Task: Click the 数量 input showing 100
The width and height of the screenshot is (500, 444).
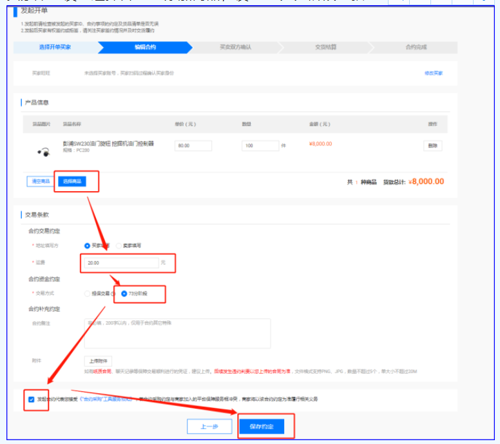Action: 260,146
